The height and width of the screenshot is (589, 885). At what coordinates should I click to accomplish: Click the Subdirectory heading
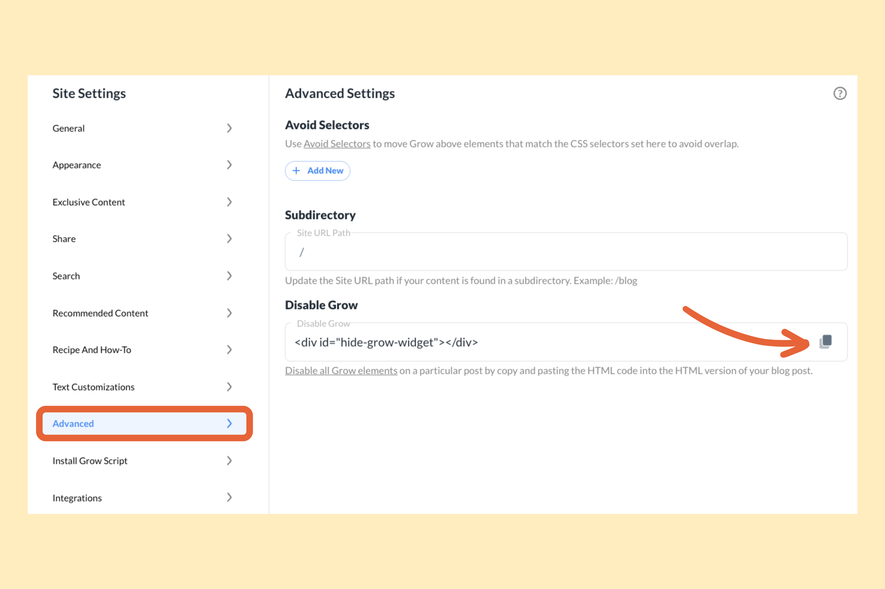coord(320,215)
